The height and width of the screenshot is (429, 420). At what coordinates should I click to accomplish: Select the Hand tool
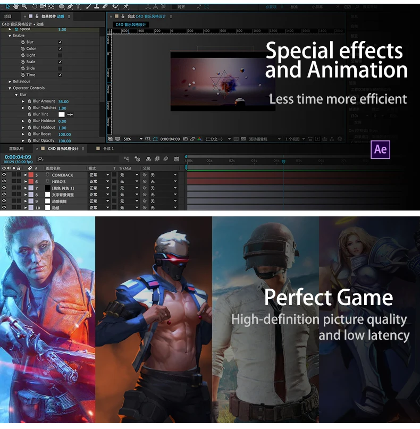pyautogui.click(x=16, y=6)
